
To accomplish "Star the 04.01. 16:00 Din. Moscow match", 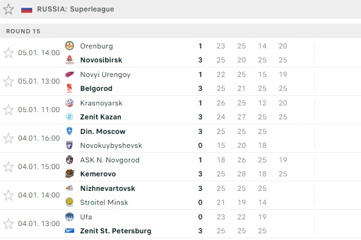I will pos(9,138).
